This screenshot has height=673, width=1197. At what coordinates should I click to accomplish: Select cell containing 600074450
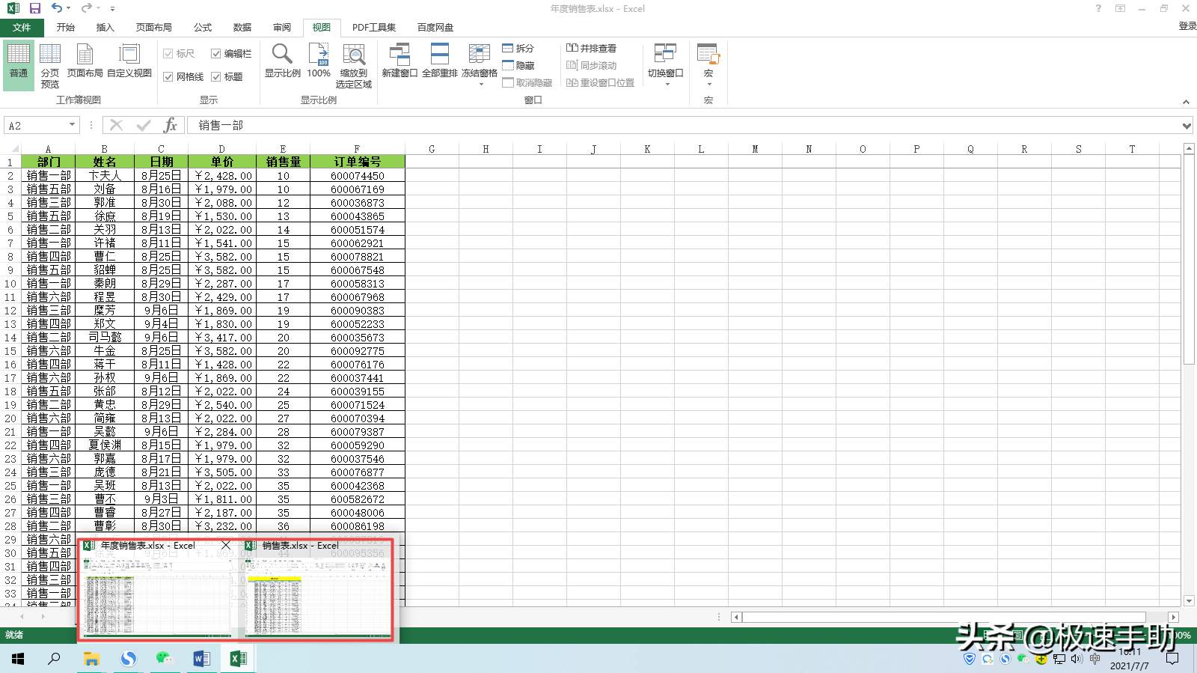click(358, 176)
